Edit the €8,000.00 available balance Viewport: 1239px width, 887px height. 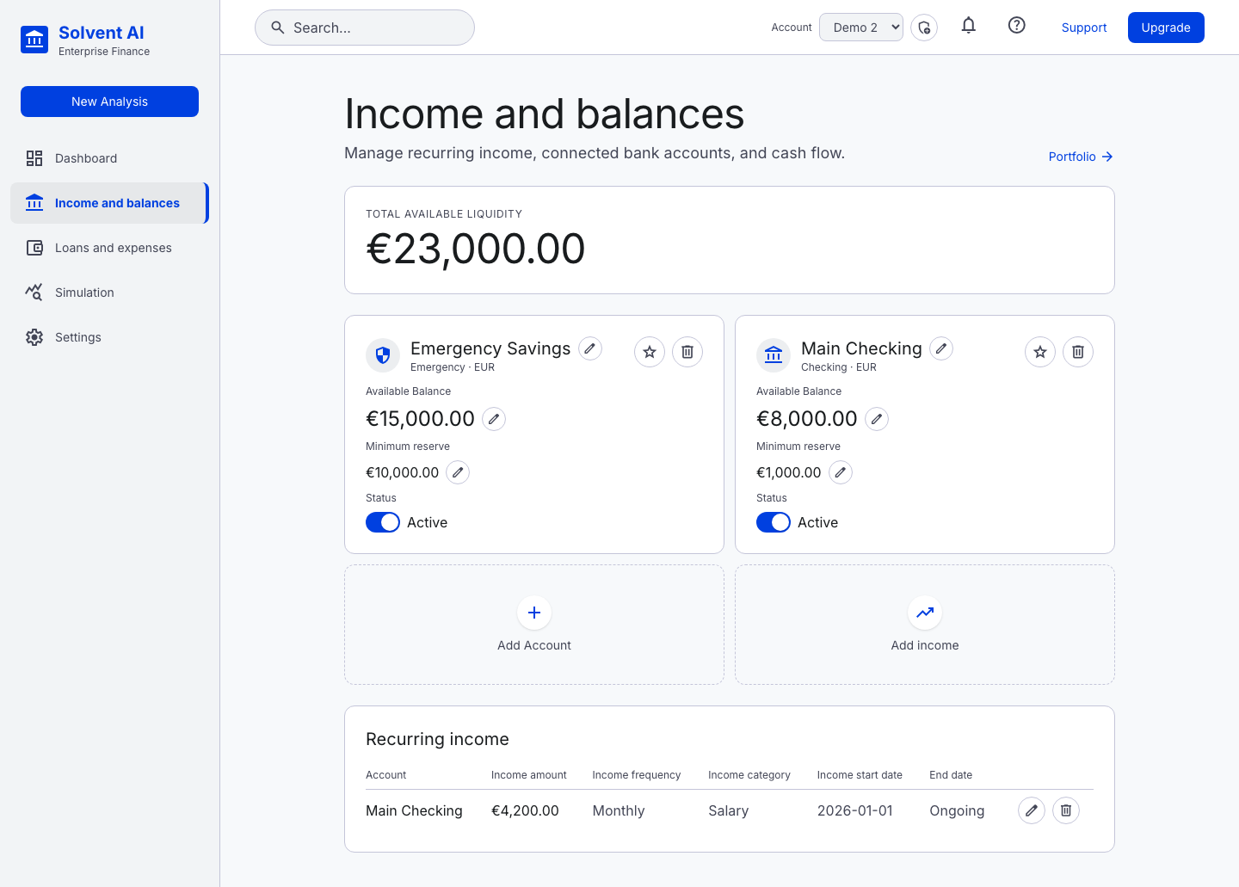click(877, 419)
